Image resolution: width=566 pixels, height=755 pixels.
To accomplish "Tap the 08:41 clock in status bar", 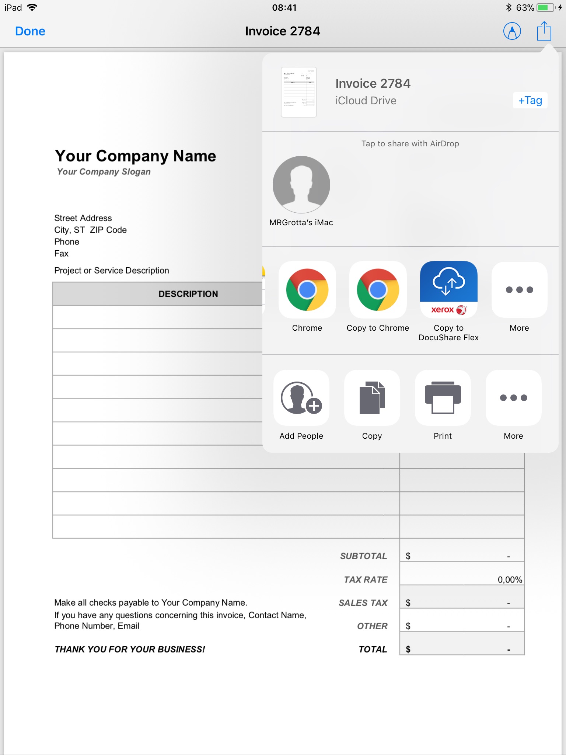I will coord(284,7).
